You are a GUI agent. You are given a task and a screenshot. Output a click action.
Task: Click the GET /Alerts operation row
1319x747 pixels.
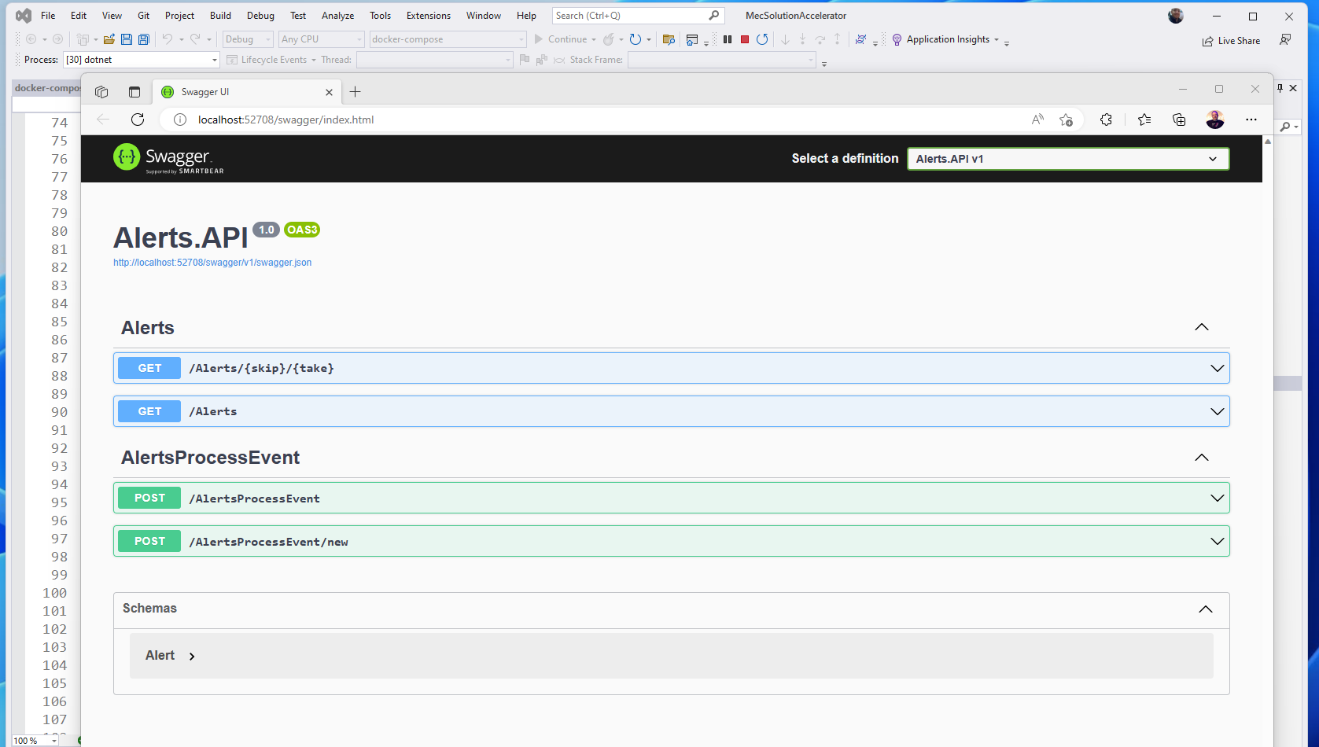pyautogui.click(x=672, y=411)
